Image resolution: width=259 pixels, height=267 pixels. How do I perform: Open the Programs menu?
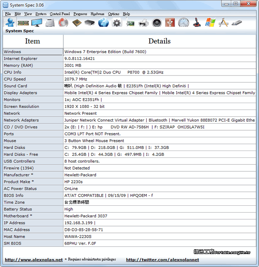tap(80, 14)
